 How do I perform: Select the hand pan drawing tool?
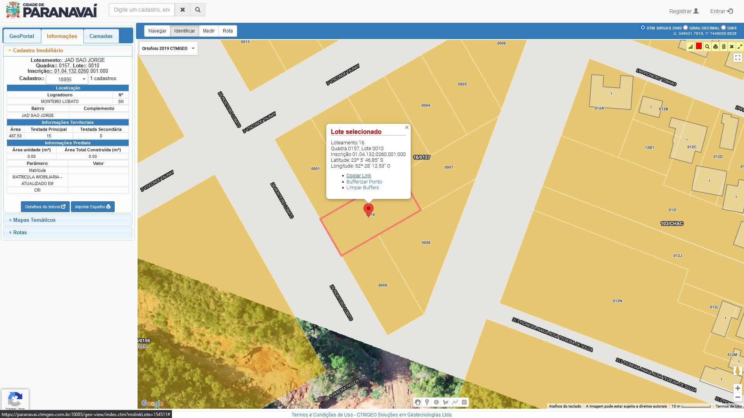pyautogui.click(x=418, y=402)
